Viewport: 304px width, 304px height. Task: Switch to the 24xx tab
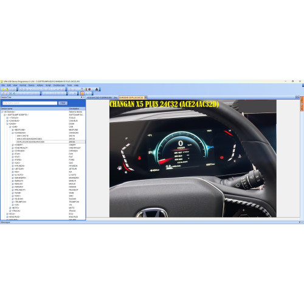(x=116, y=97)
